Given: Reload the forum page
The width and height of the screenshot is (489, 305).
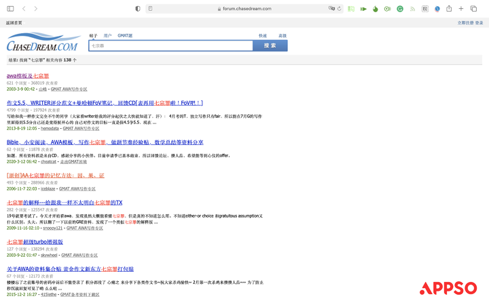Looking at the screenshot, I should pos(340,9).
